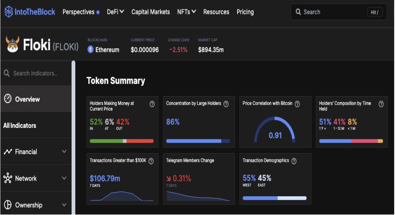Open the Perspectives menu
The image size is (395, 215).
(81, 12)
